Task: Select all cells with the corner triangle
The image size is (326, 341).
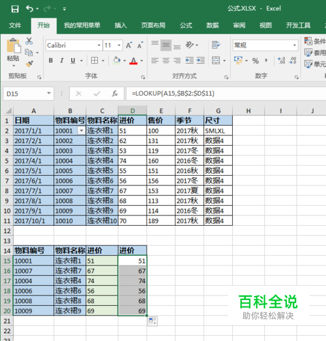Action: pyautogui.click(x=8, y=111)
